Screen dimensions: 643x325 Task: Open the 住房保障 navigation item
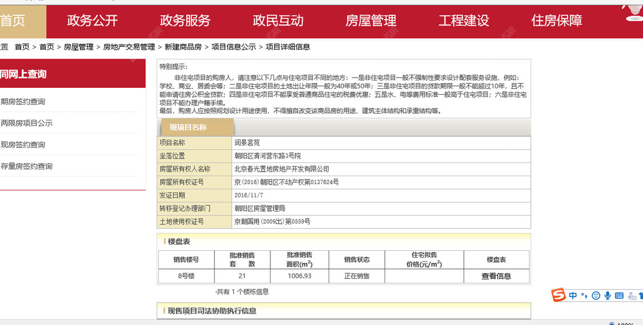click(x=557, y=21)
